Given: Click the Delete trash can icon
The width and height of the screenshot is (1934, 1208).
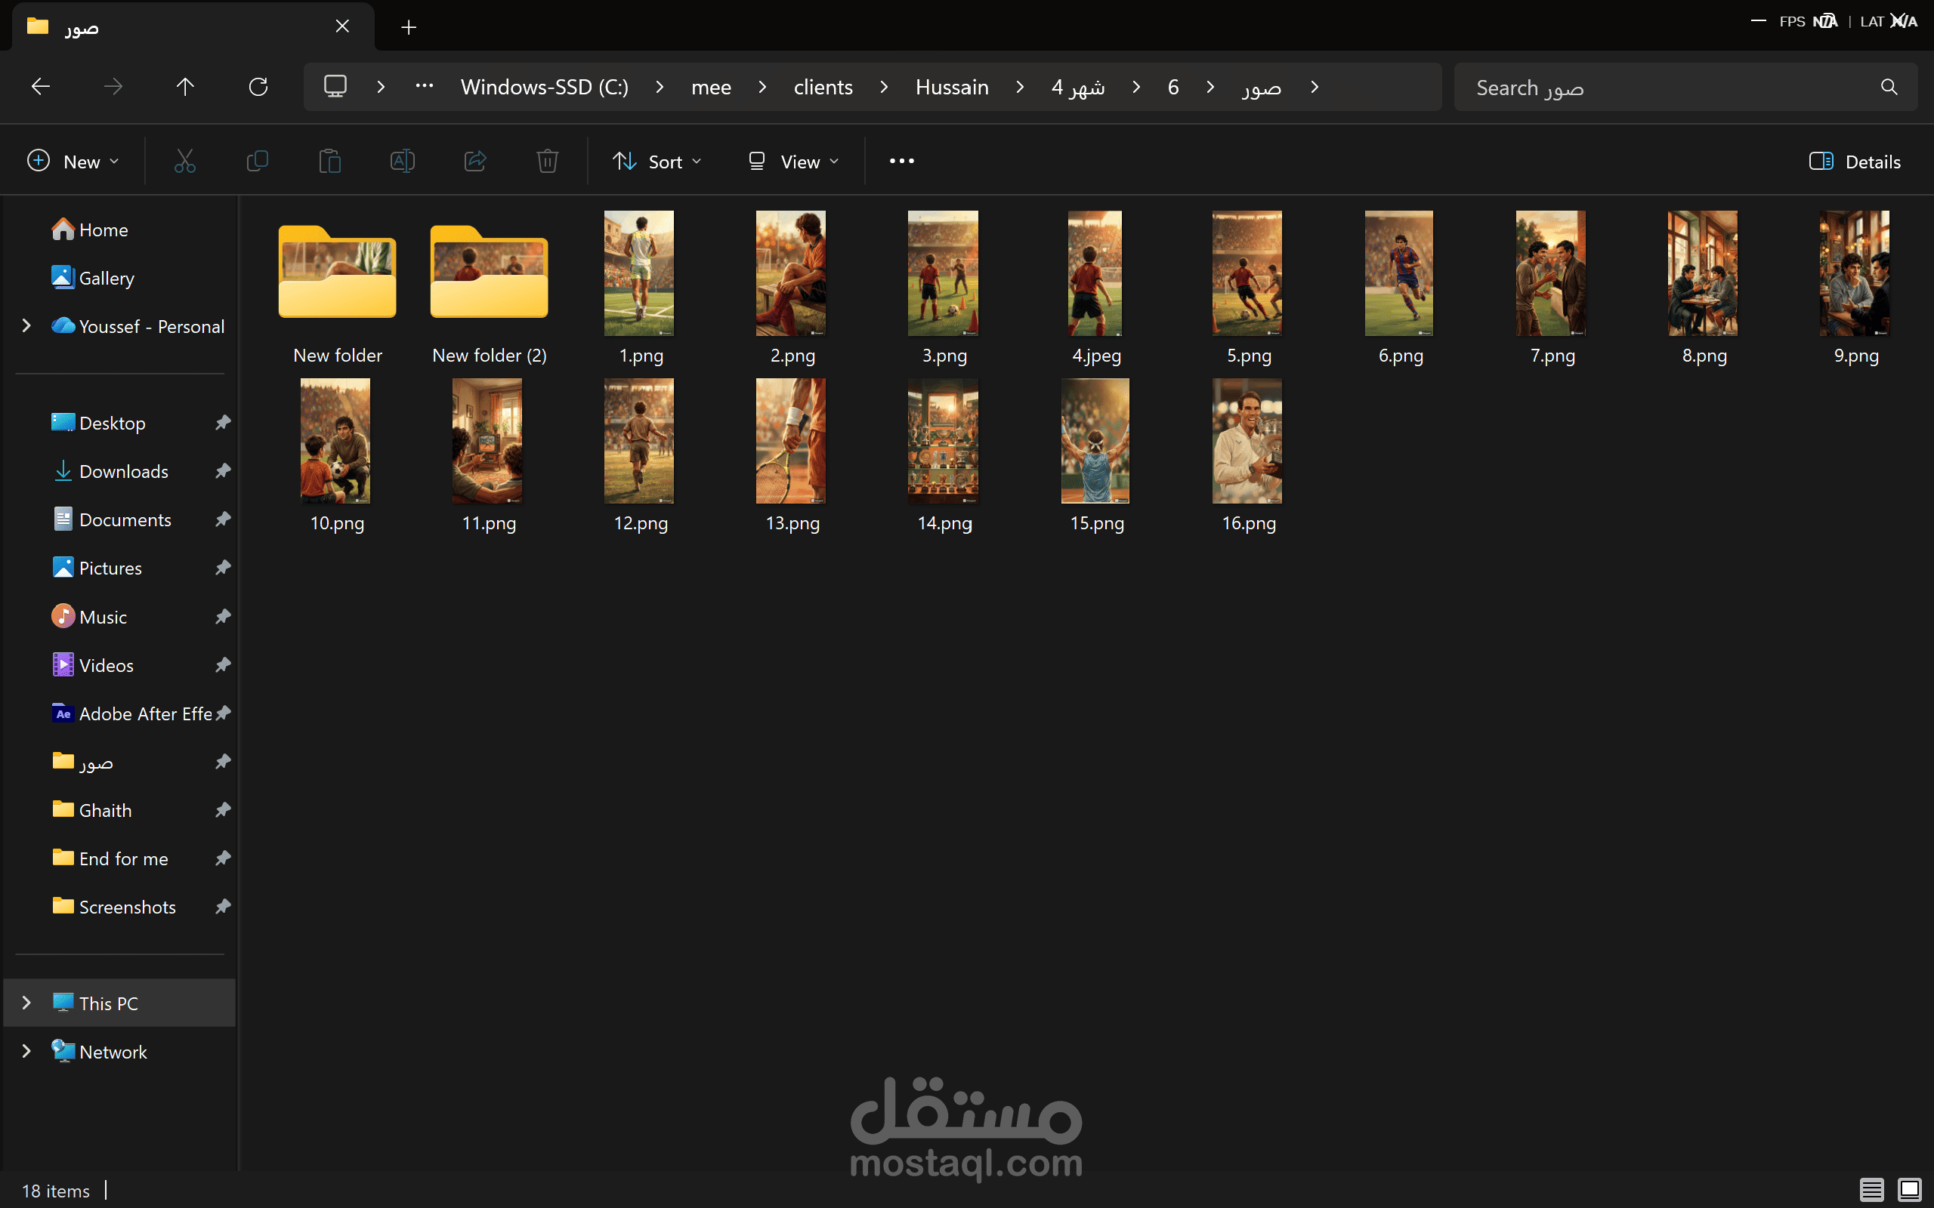Looking at the screenshot, I should [x=548, y=162].
